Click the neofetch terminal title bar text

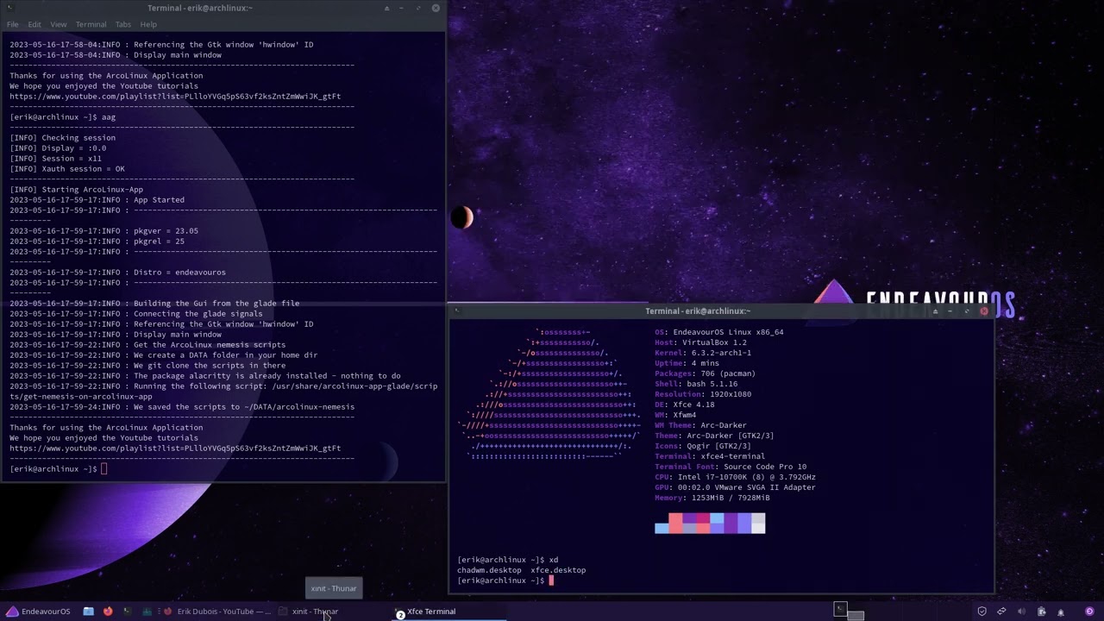tap(698, 310)
